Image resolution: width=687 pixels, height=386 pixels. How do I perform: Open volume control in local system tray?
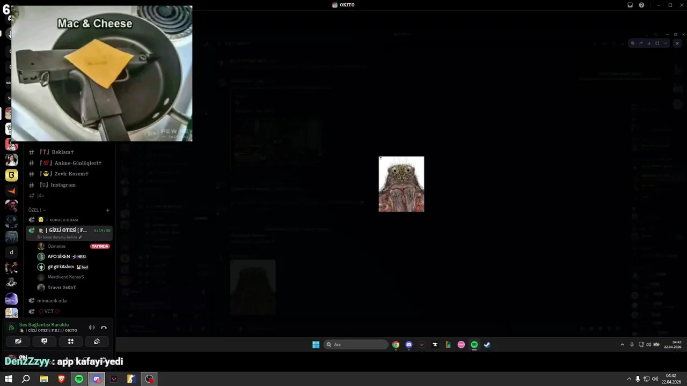(x=655, y=379)
